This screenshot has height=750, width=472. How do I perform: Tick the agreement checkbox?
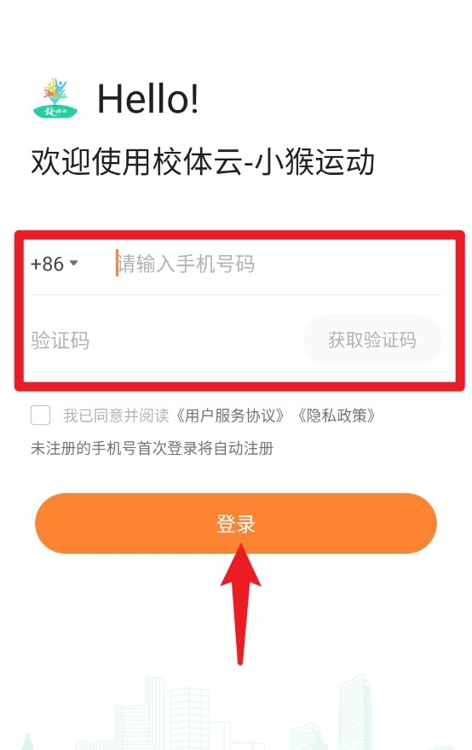click(x=41, y=416)
